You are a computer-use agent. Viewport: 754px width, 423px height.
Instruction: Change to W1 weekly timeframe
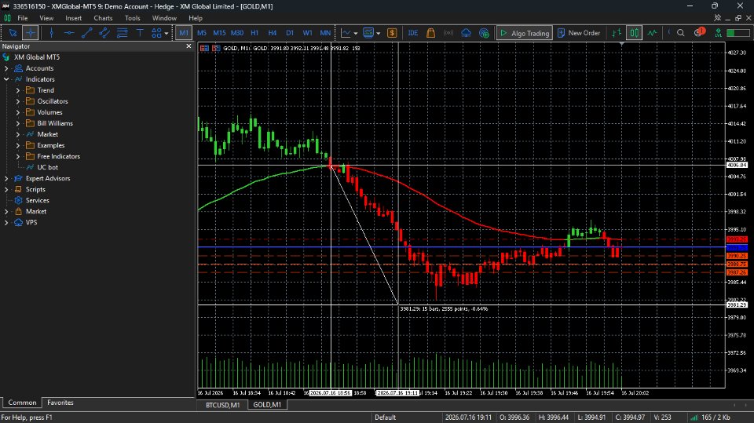click(x=307, y=33)
